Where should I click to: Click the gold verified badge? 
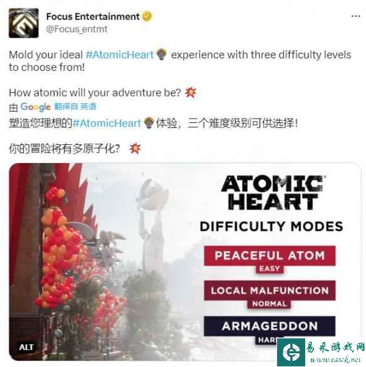[147, 16]
